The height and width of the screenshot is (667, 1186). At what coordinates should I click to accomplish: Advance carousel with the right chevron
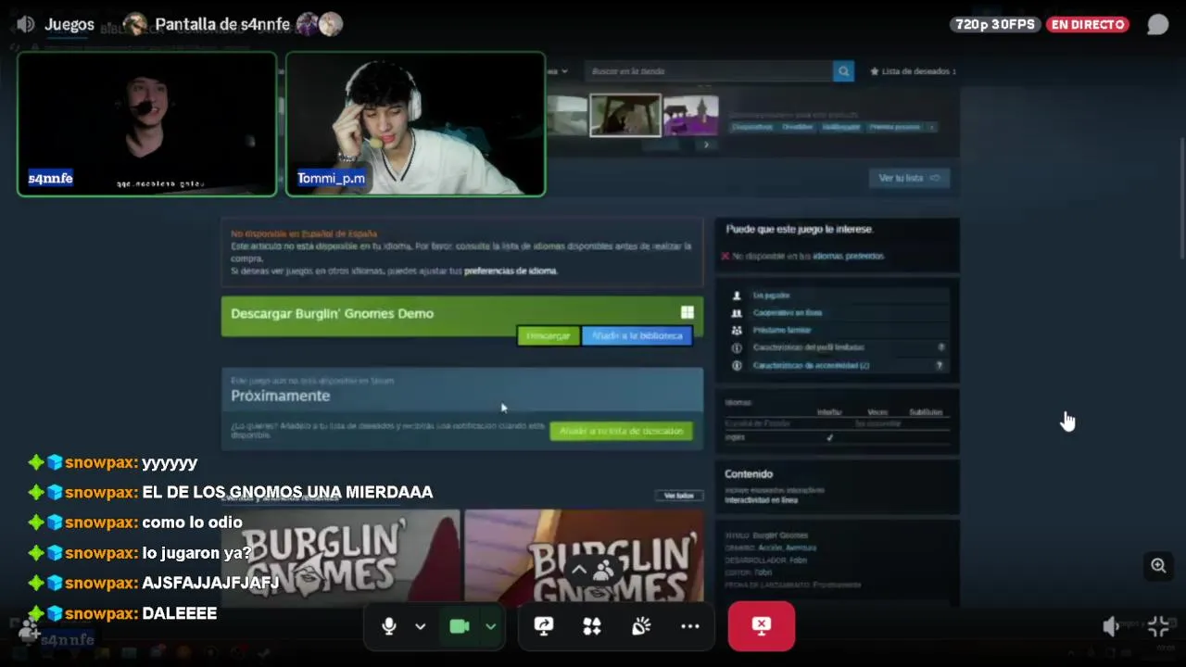point(706,145)
